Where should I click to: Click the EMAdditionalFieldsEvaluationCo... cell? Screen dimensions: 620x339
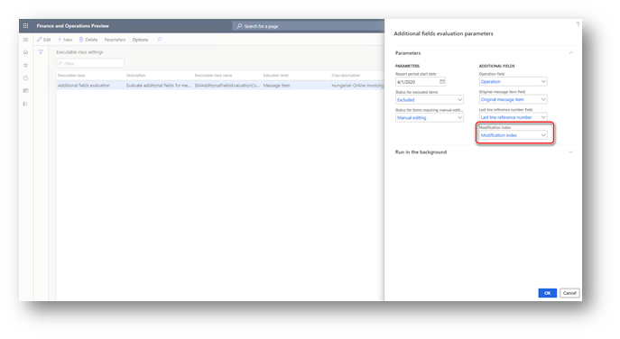point(227,86)
